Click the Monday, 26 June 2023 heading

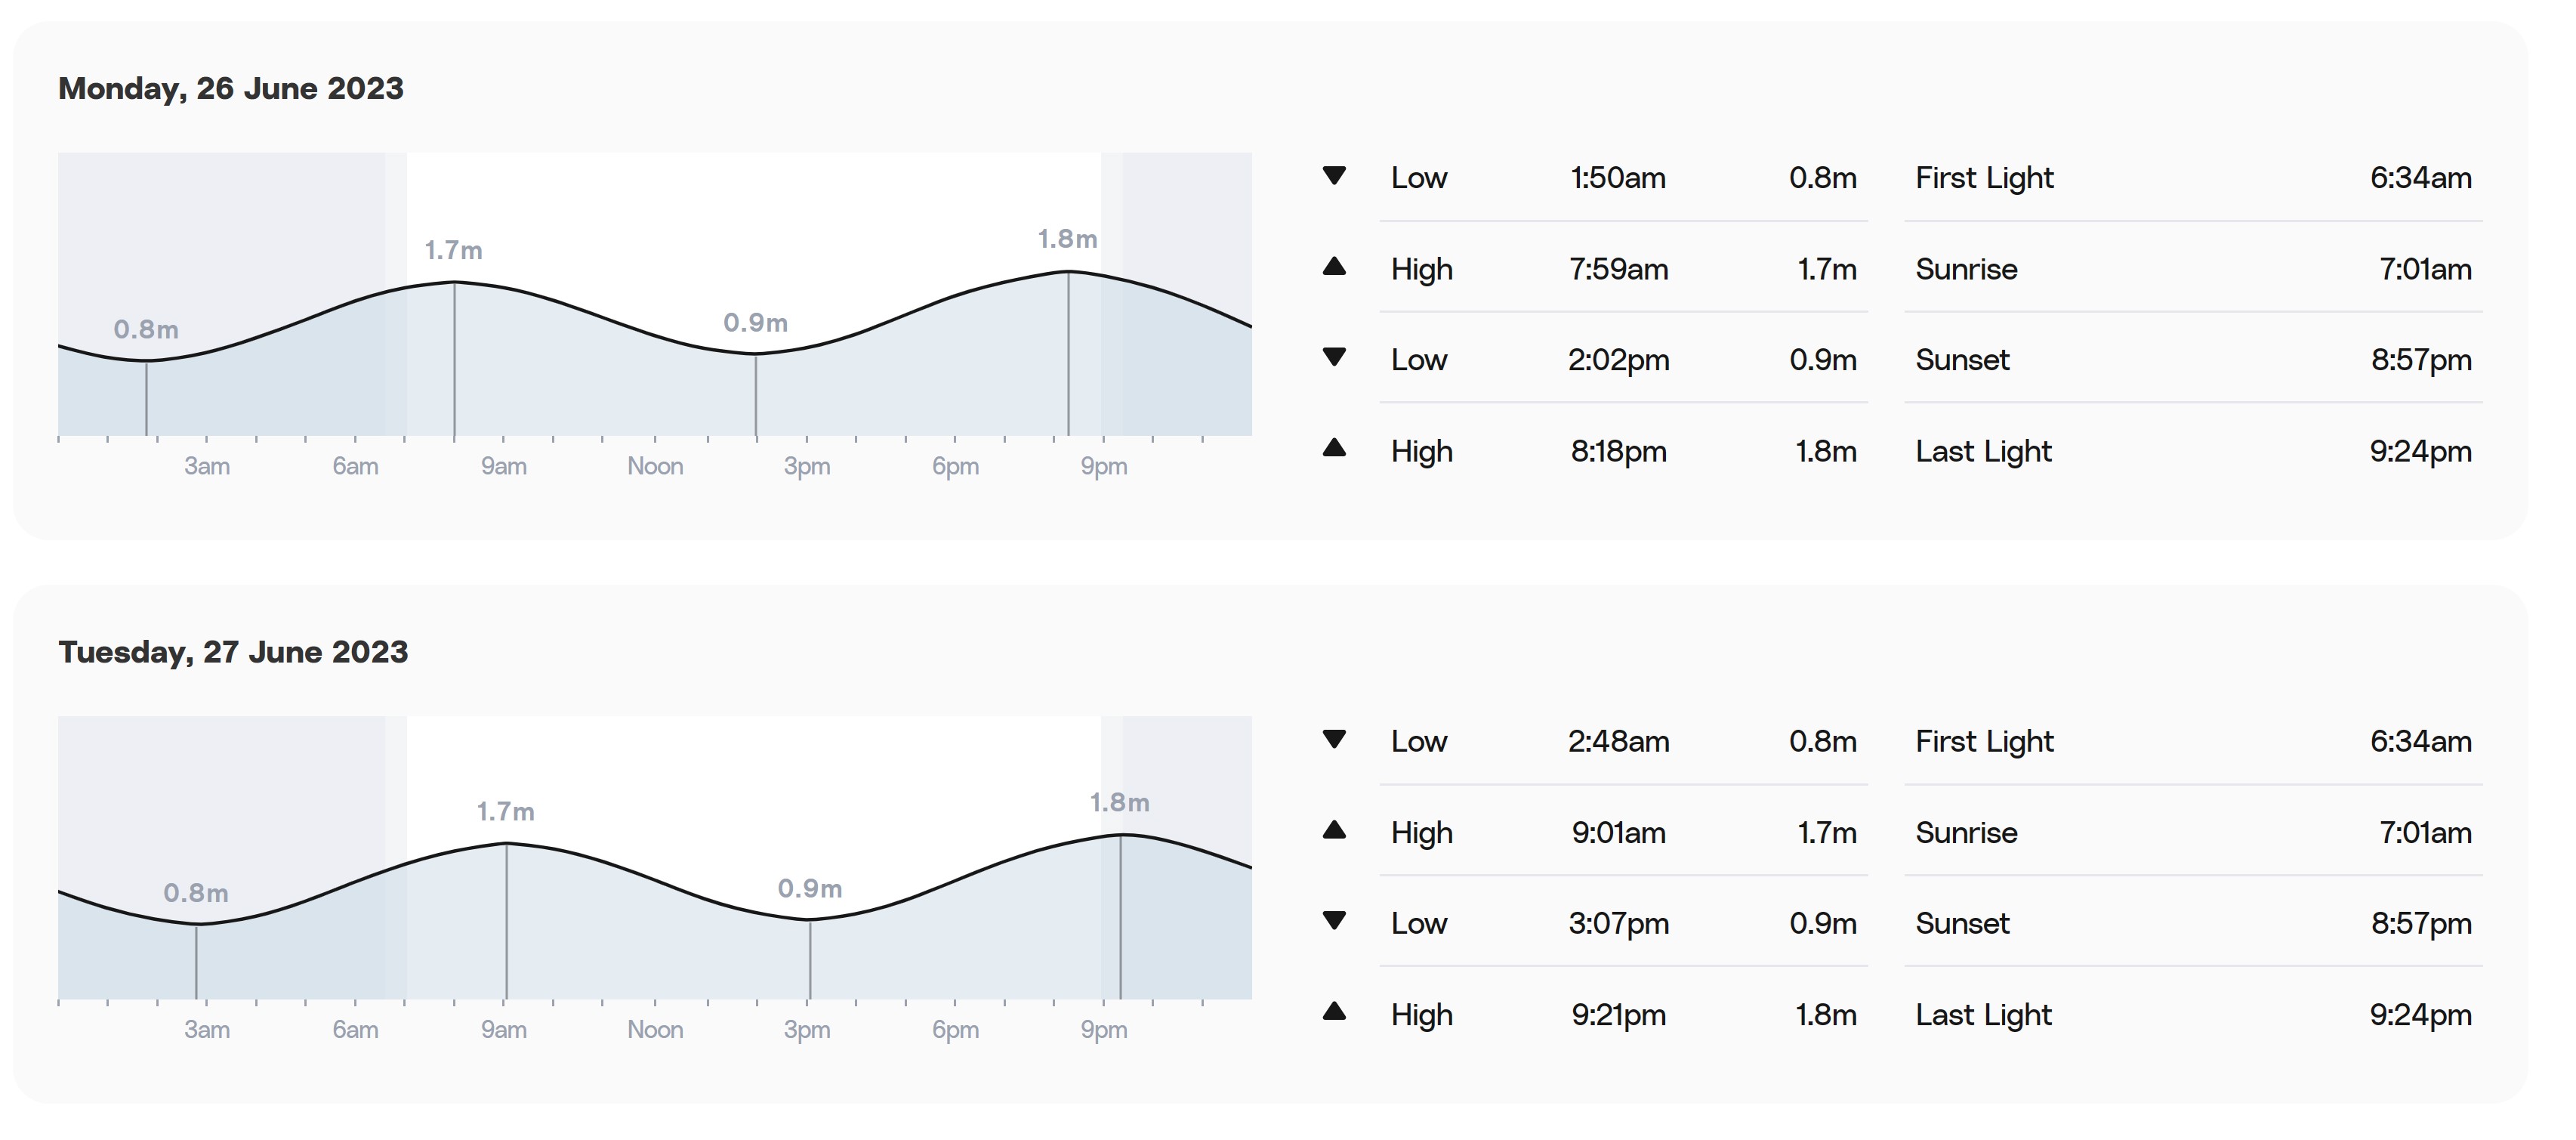coord(231,88)
